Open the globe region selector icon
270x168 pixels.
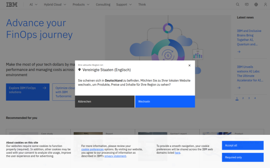[256, 4]
